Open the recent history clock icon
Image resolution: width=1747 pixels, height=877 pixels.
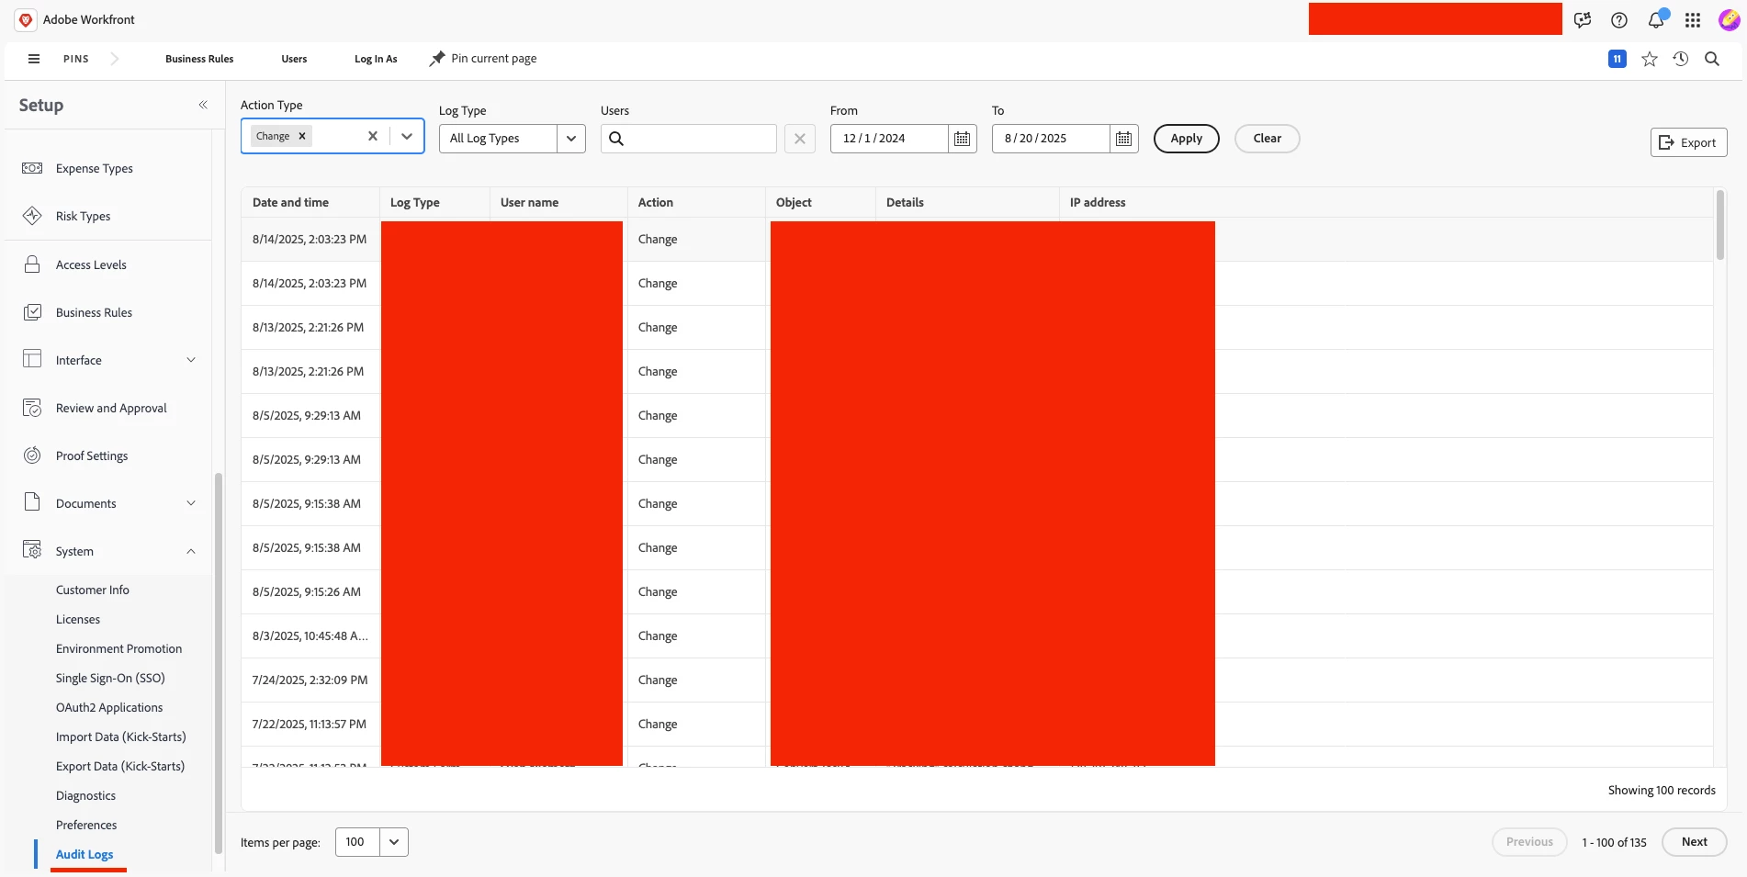1681,59
